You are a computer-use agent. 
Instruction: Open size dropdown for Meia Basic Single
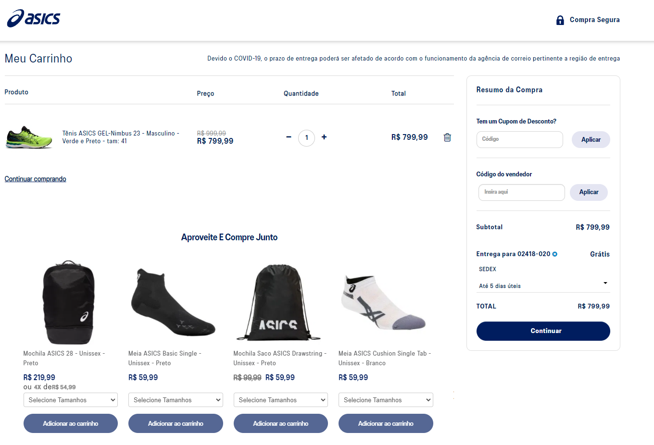point(176,400)
